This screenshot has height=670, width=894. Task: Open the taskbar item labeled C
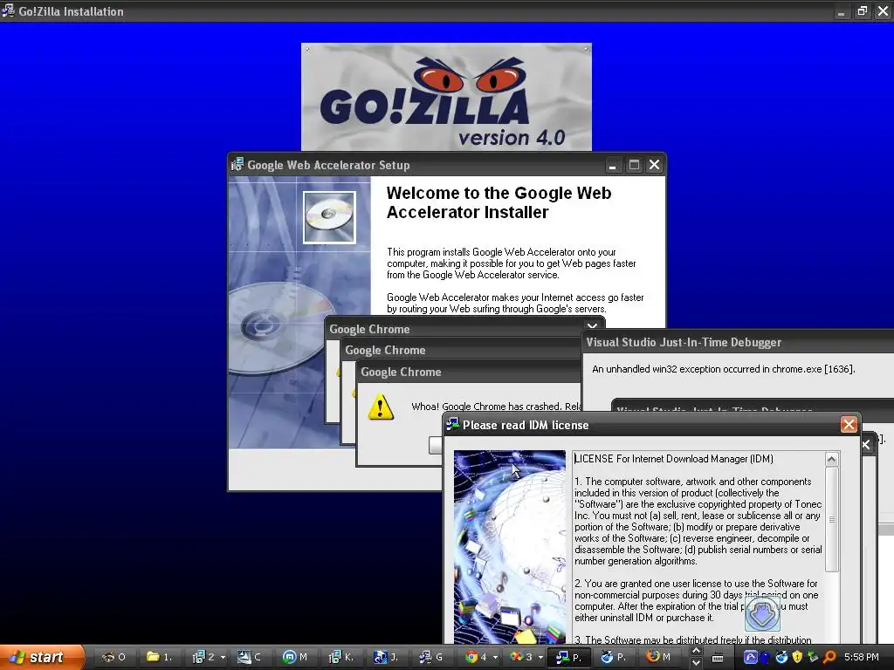click(x=250, y=657)
